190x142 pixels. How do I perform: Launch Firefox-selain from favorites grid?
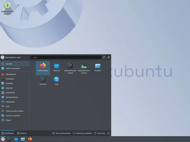(x=43, y=68)
